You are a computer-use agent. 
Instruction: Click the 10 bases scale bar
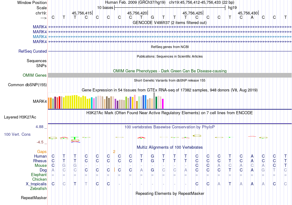click(170, 8)
